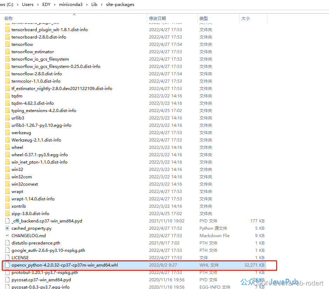Viewport: 329px width, 289px height.
Task: Expand the chevron after EDY in path
Action: pos(55,5)
